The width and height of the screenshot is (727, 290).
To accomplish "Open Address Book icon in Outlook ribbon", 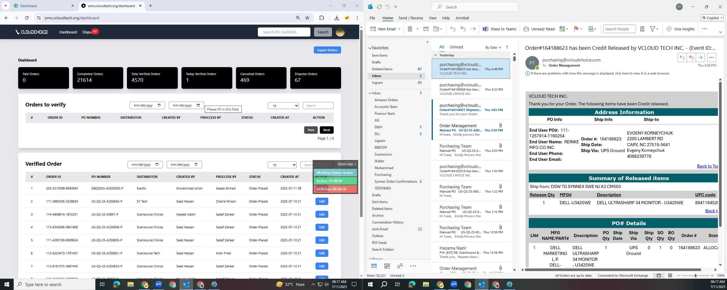I will [642, 29].
